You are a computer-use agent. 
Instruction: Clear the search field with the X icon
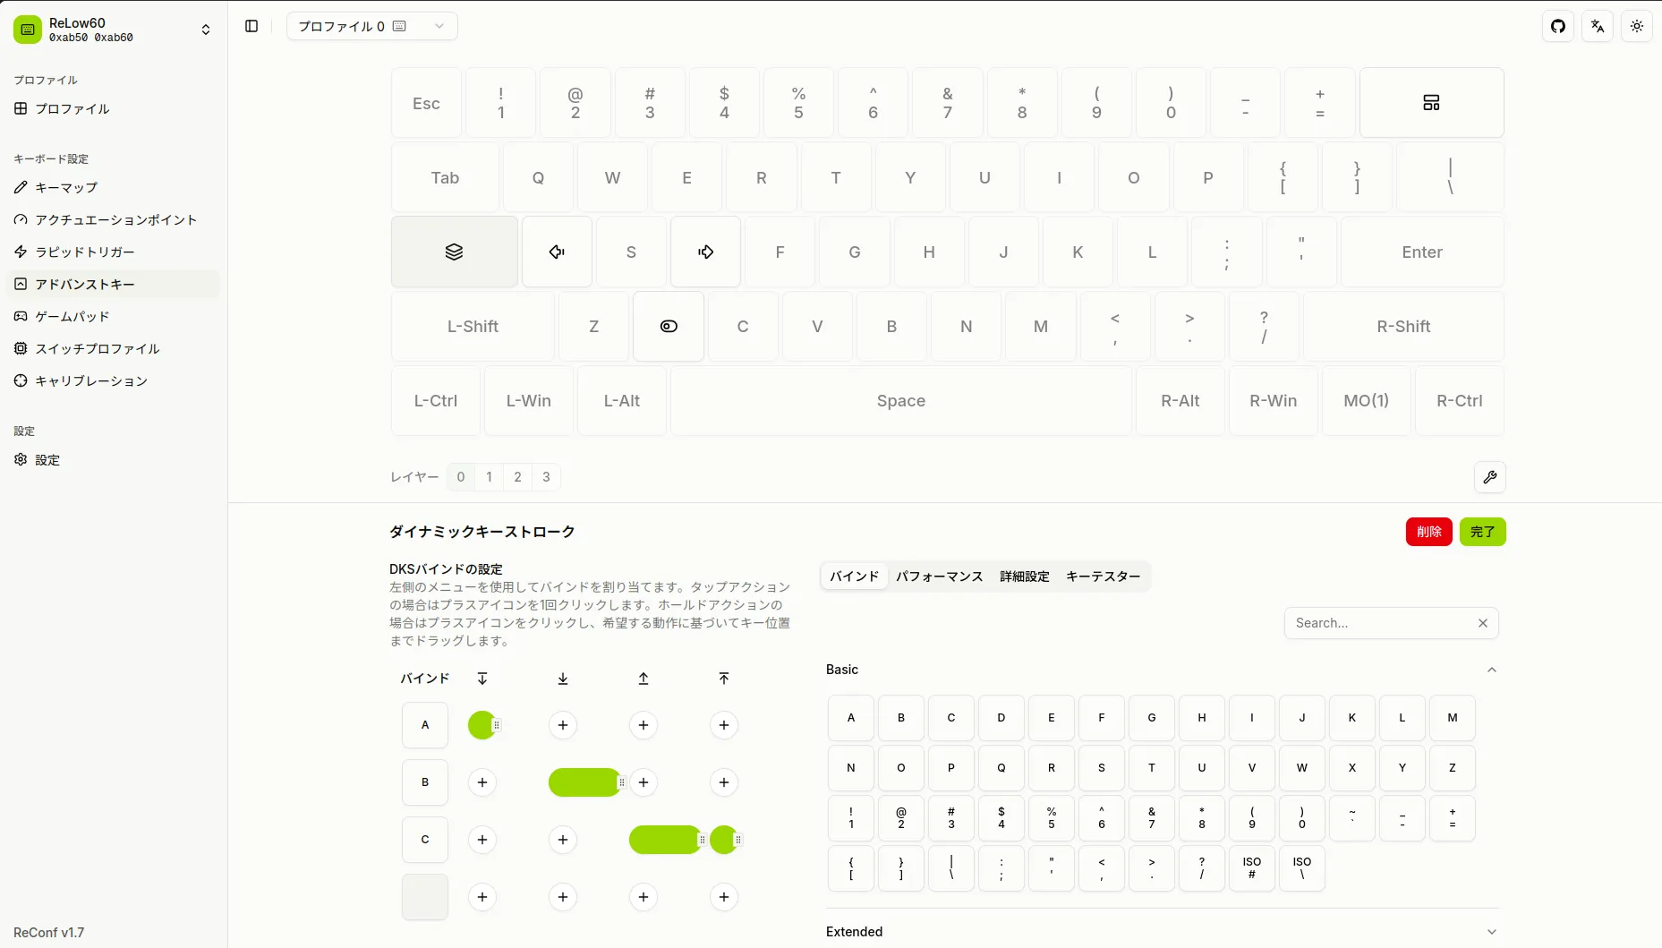(1483, 623)
